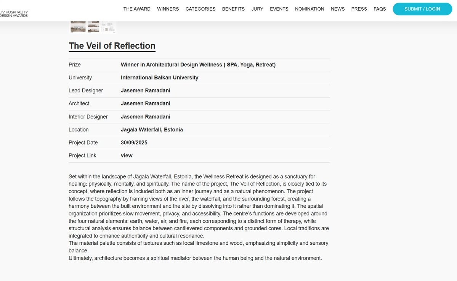Open the first project thumbnail image
The image size is (457, 281).
(x=78, y=27)
